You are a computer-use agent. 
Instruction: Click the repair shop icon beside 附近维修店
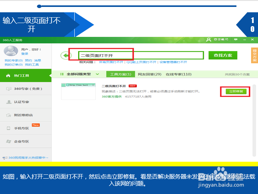pyautogui.click(x=8, y=115)
